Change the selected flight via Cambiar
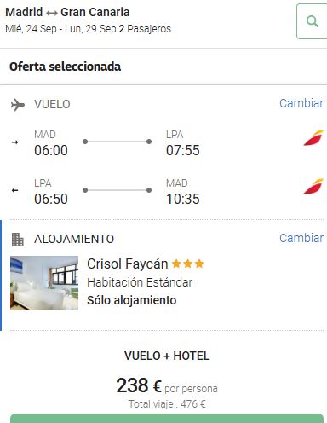The image size is (327, 423). [301, 103]
